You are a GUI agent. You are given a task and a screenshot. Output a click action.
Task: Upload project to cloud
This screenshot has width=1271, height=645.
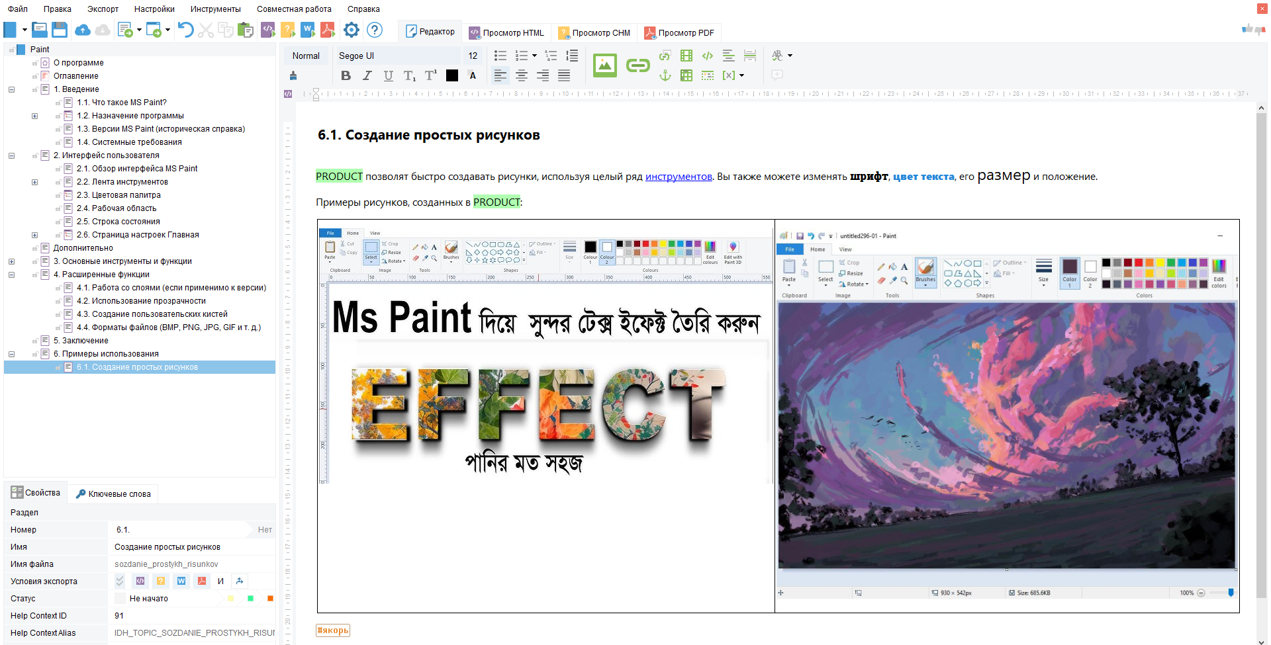pos(83,30)
